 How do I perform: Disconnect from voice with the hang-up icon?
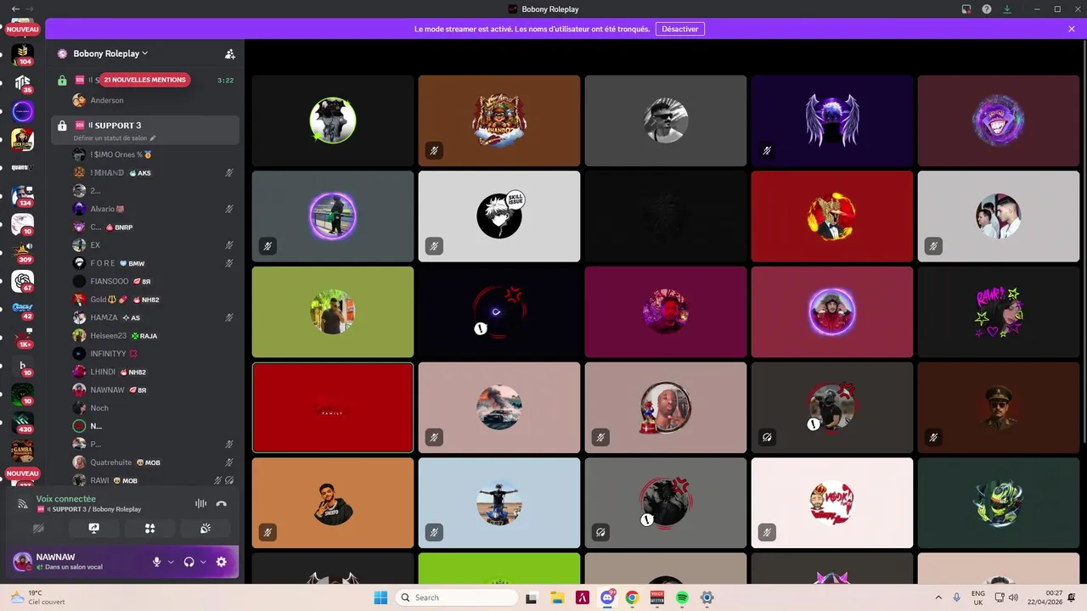pyautogui.click(x=222, y=503)
